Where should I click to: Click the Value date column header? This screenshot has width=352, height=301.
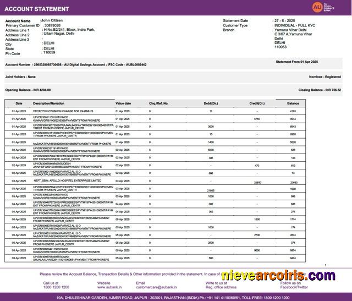123,103
